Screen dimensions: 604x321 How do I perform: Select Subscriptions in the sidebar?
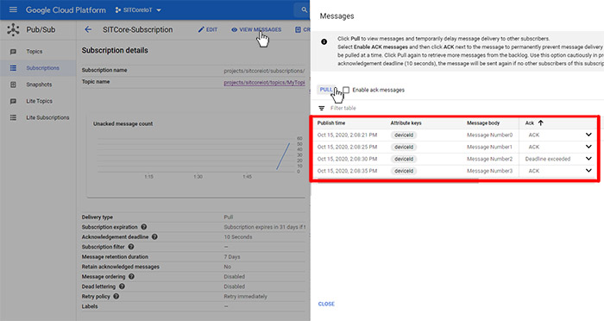[x=43, y=68]
